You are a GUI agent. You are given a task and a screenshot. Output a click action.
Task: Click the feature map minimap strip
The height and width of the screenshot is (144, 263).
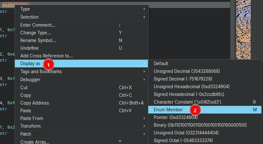point(246,32)
